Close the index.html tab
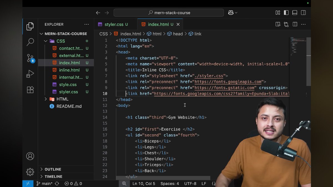 (x=178, y=24)
